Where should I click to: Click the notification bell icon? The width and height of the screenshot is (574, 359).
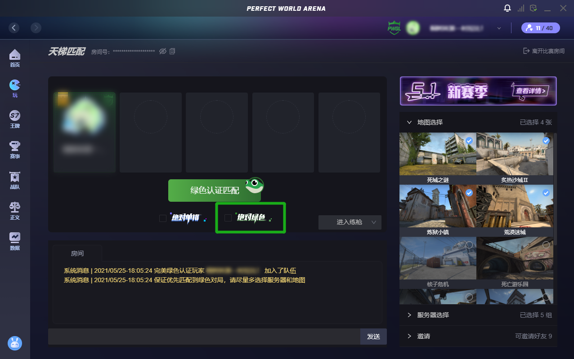click(507, 9)
